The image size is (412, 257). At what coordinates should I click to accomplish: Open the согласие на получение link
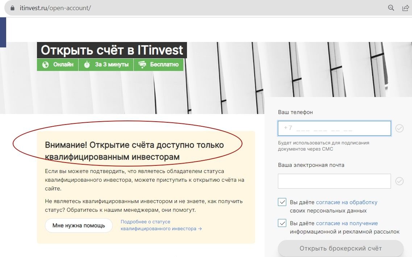[347, 223]
